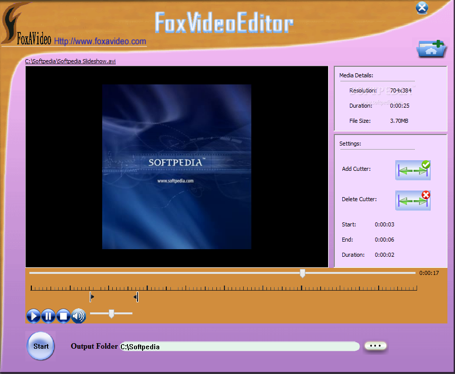Open a video with the add-file folder icon

click(431, 49)
